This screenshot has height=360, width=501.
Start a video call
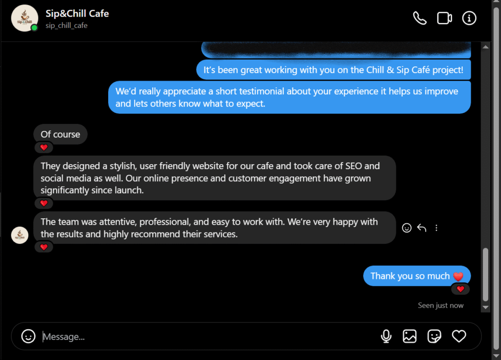[x=444, y=19]
